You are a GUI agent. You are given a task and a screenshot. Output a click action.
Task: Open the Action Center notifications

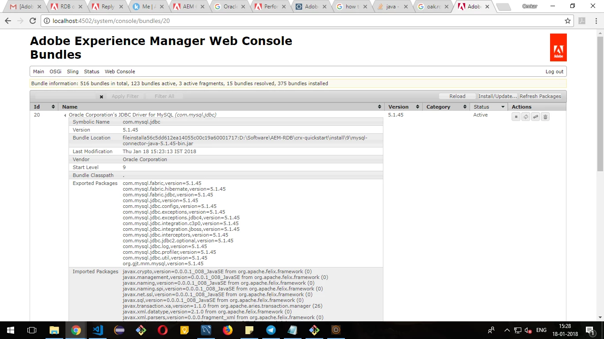(x=590, y=330)
